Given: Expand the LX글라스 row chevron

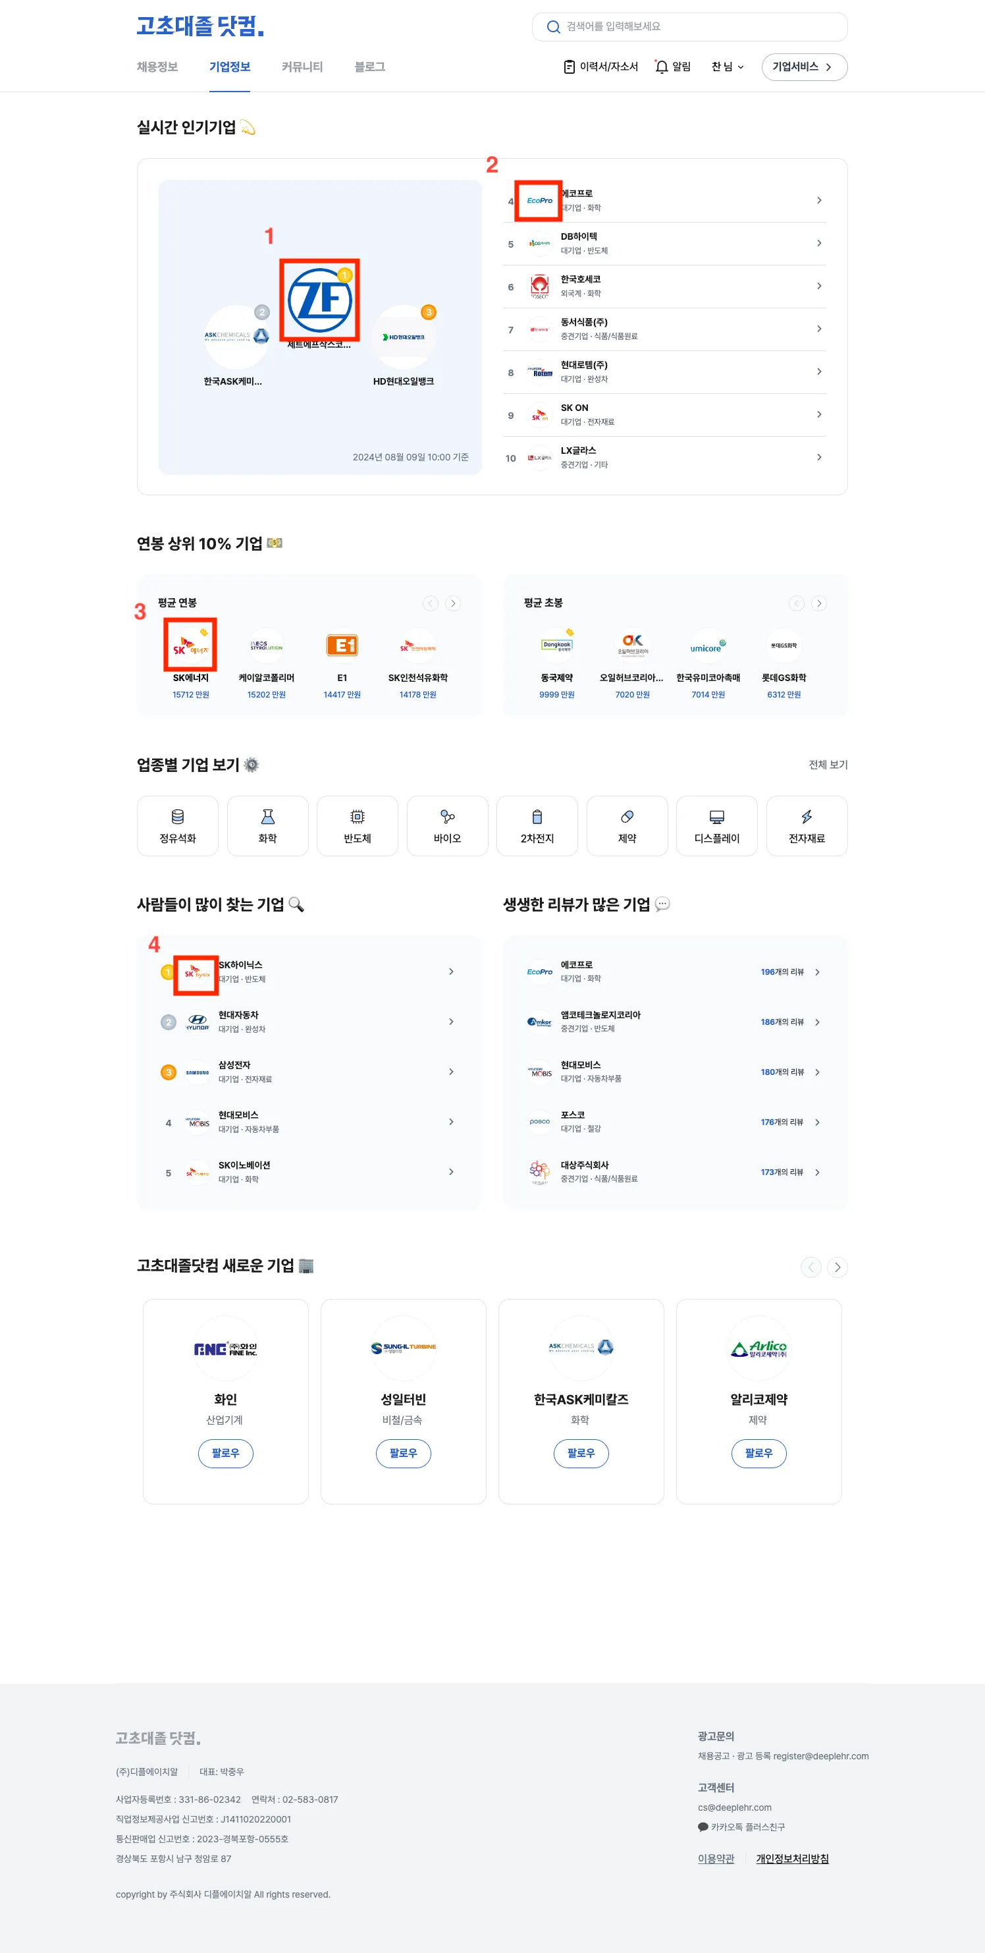Looking at the screenshot, I should (x=819, y=457).
